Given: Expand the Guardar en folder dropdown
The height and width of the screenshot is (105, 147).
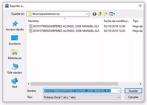Looking at the screenshot, I should tap(87, 14).
